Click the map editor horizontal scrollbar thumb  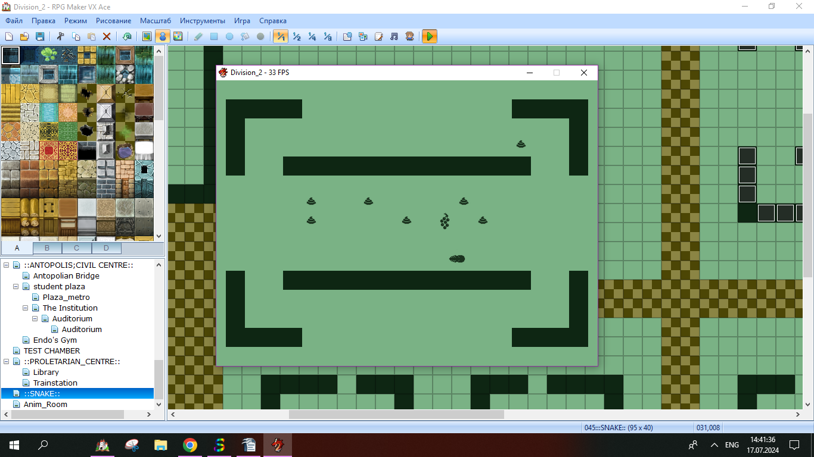[396, 414]
